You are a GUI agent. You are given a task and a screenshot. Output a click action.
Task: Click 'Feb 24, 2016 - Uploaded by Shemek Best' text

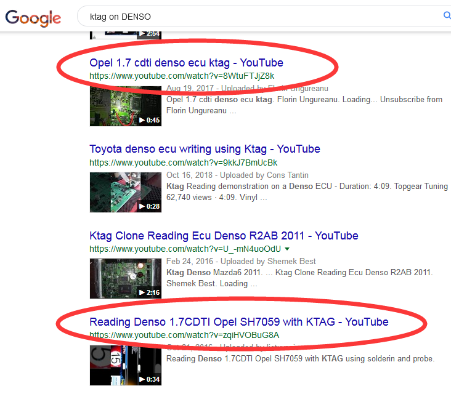click(x=241, y=261)
